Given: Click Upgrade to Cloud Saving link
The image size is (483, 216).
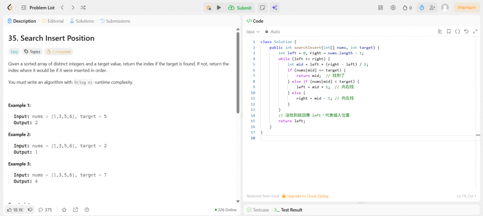Looking at the screenshot, I should click(305, 196).
